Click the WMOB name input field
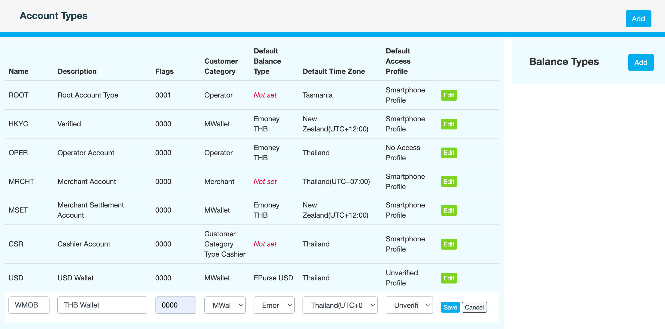This screenshot has height=329, width=665. [29, 305]
